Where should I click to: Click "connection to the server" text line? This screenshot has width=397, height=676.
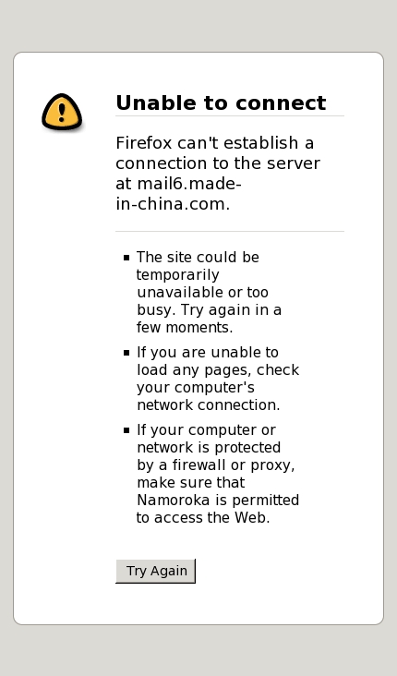[218, 163]
